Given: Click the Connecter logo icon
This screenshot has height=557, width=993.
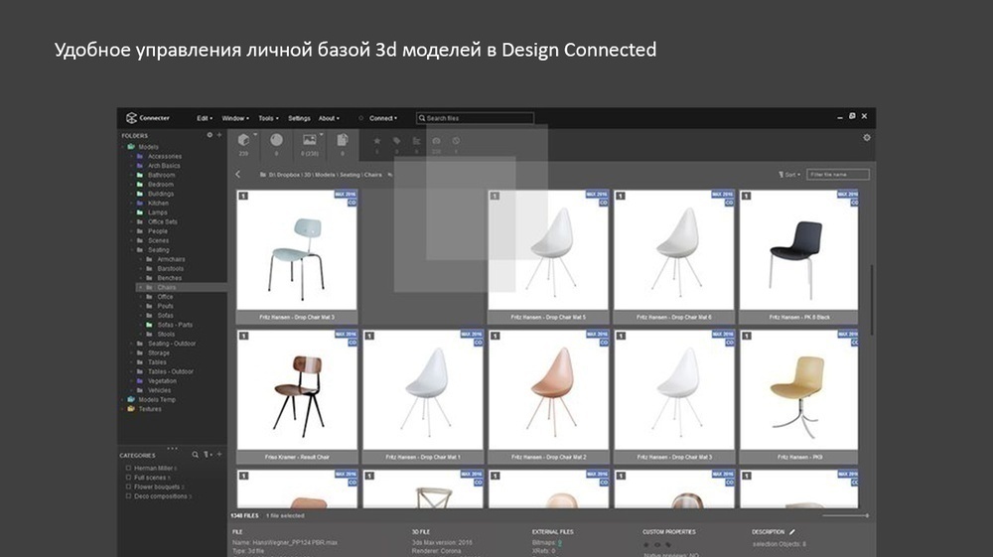Looking at the screenshot, I should (x=131, y=118).
